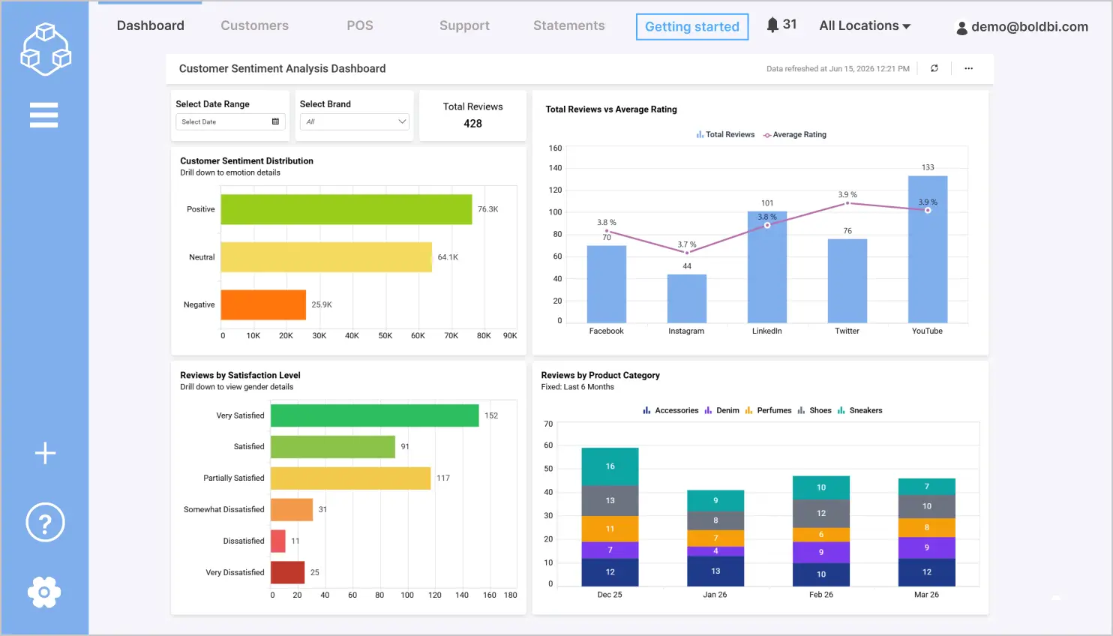Click the Very Satisfied green bar
The height and width of the screenshot is (636, 1113).
[x=375, y=415]
